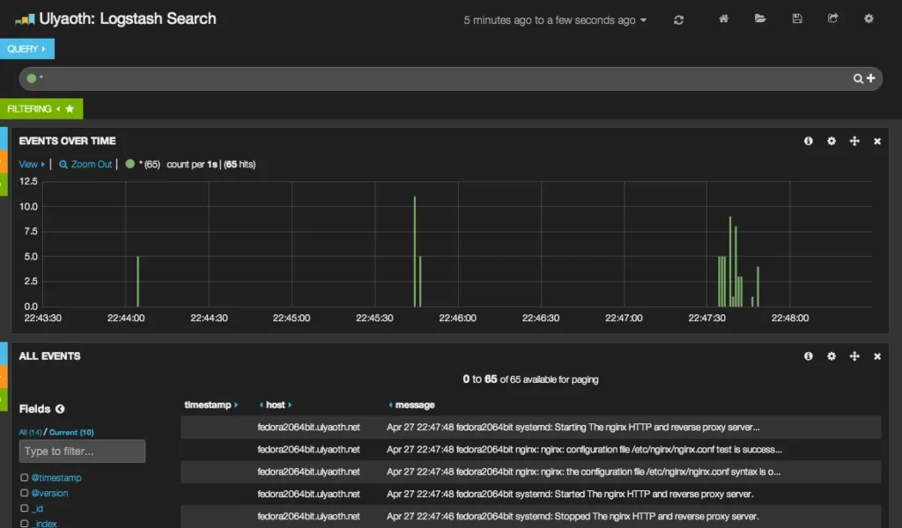Enable the @version field checkbox

point(25,493)
